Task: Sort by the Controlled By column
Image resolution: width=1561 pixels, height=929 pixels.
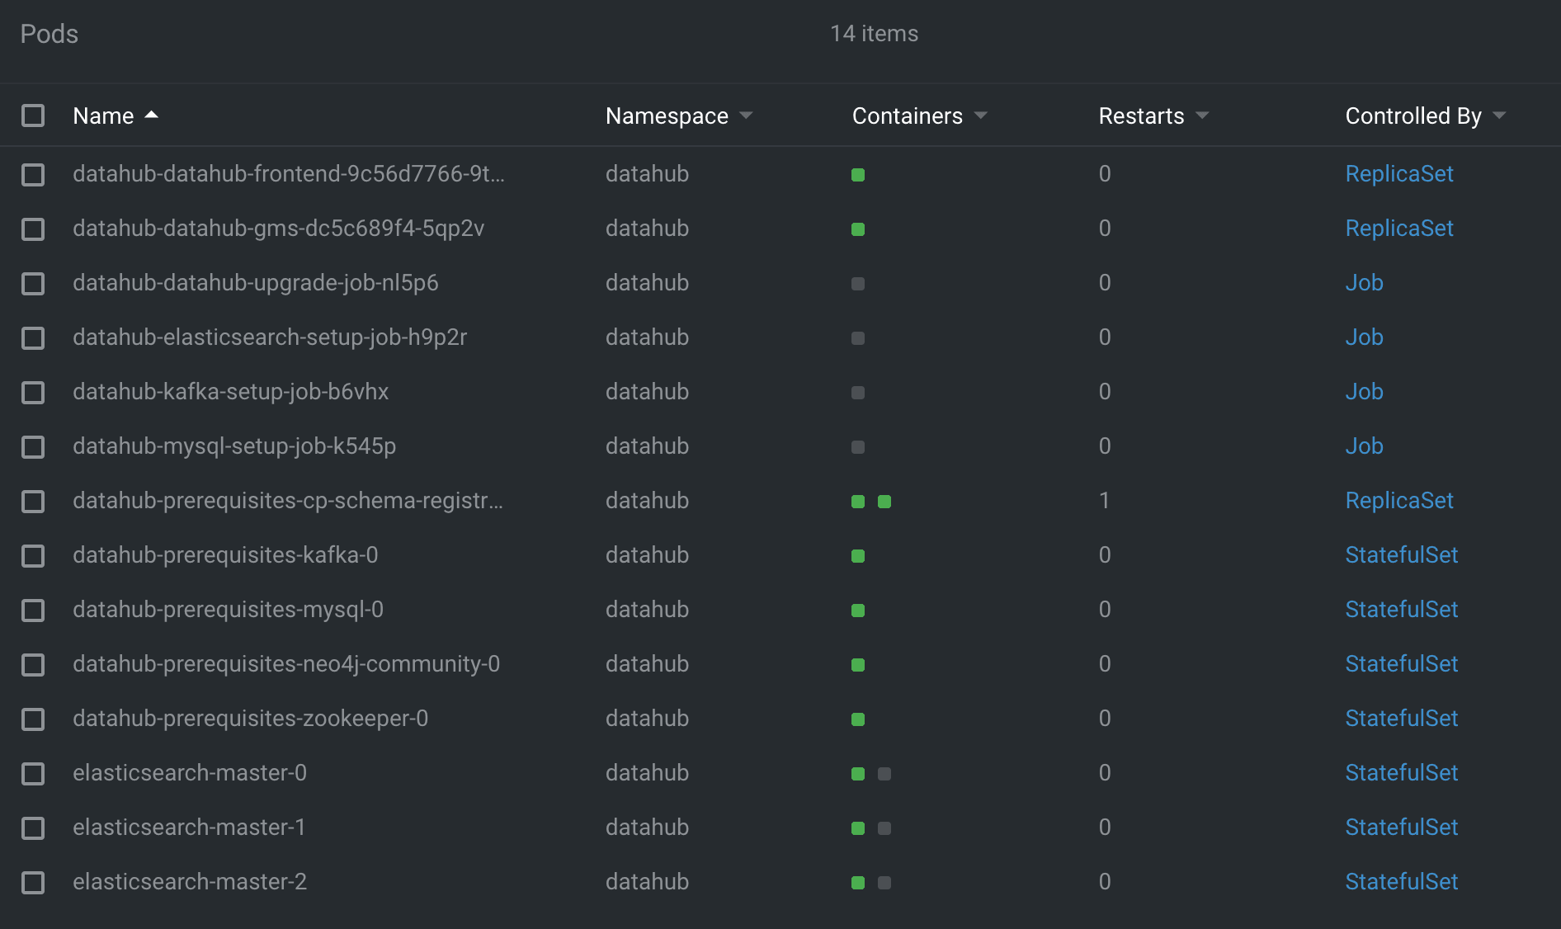Action: click(1426, 116)
